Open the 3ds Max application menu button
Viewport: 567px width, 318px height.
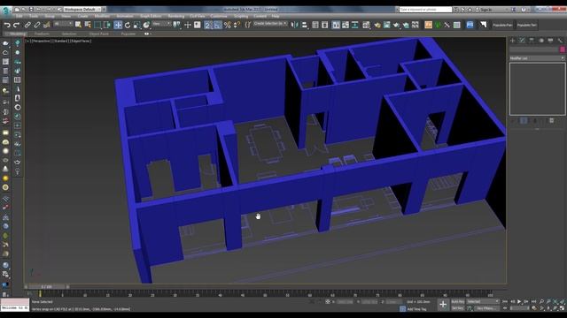point(6,11)
